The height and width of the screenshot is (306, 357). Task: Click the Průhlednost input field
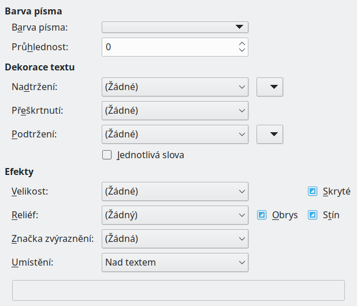[169, 47]
